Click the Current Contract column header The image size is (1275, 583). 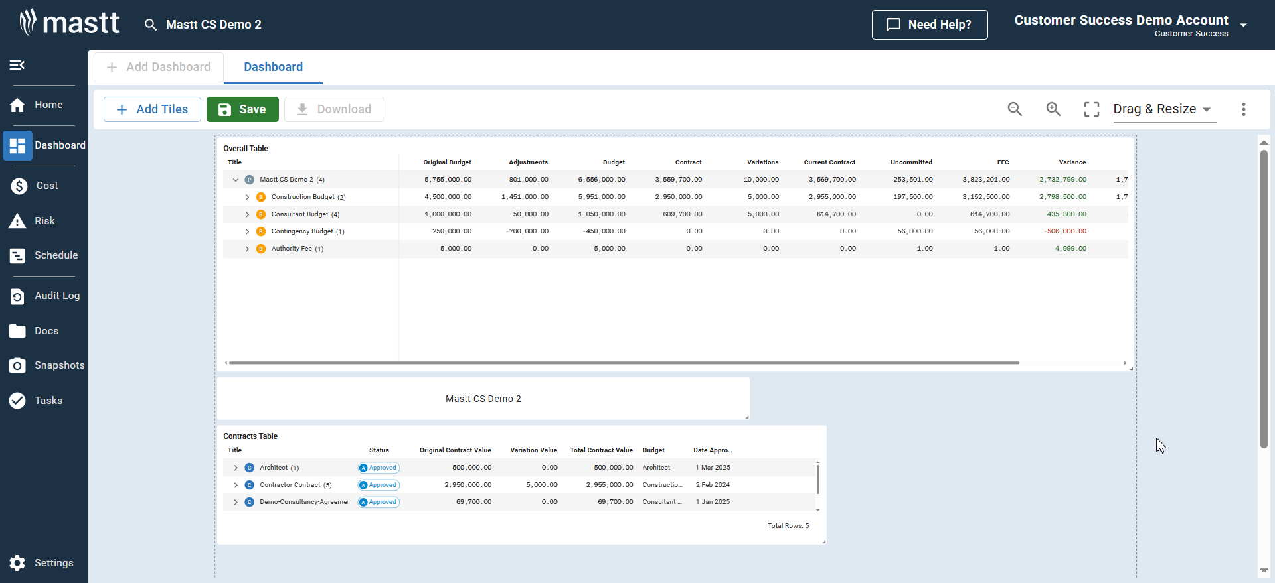pos(829,162)
